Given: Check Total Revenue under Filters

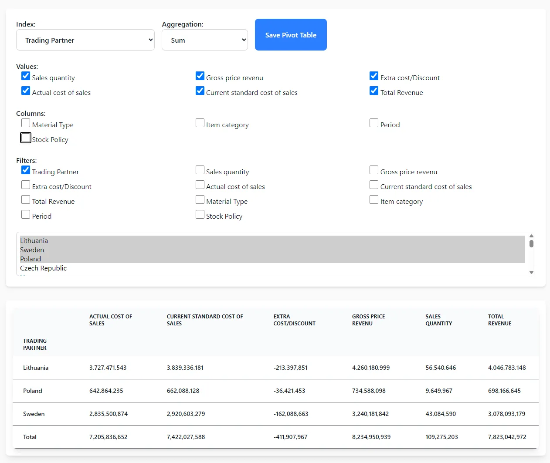Looking at the screenshot, I should click(x=26, y=200).
